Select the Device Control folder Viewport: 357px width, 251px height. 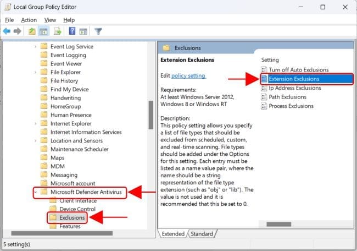click(x=77, y=209)
